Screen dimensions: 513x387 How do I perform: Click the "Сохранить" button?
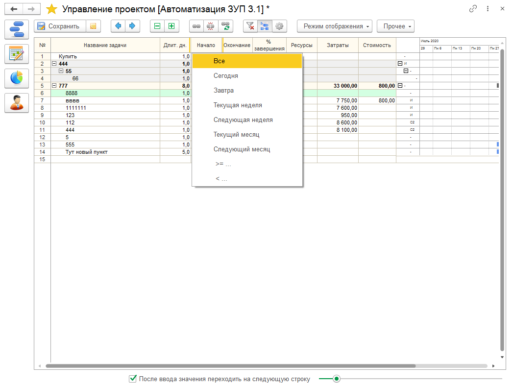click(59, 26)
